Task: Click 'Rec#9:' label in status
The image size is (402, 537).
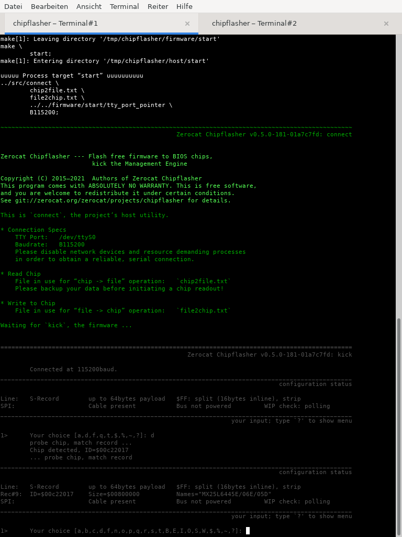Action: tap(12, 494)
